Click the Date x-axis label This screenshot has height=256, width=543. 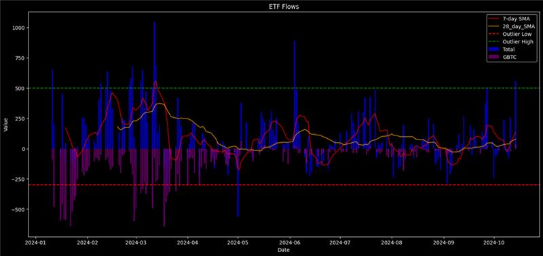point(283,250)
